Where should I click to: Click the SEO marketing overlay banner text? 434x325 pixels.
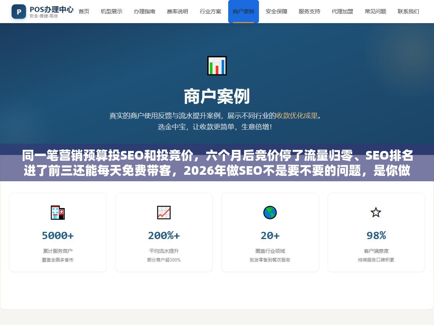pos(217,162)
